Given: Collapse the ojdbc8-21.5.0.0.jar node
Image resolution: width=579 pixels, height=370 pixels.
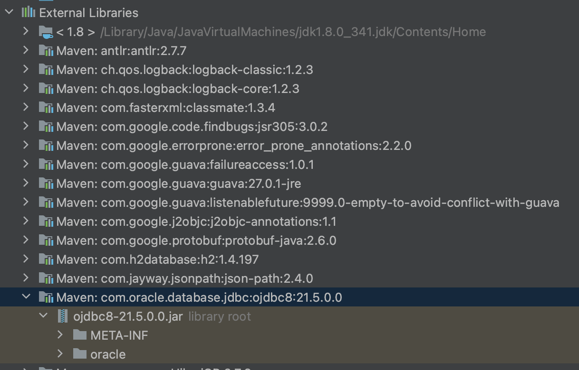Looking at the screenshot, I should [43, 316].
